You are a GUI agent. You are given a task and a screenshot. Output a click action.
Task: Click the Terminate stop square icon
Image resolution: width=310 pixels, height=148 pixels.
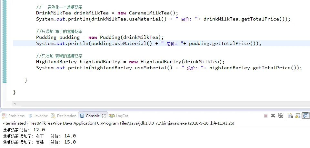point(265,116)
